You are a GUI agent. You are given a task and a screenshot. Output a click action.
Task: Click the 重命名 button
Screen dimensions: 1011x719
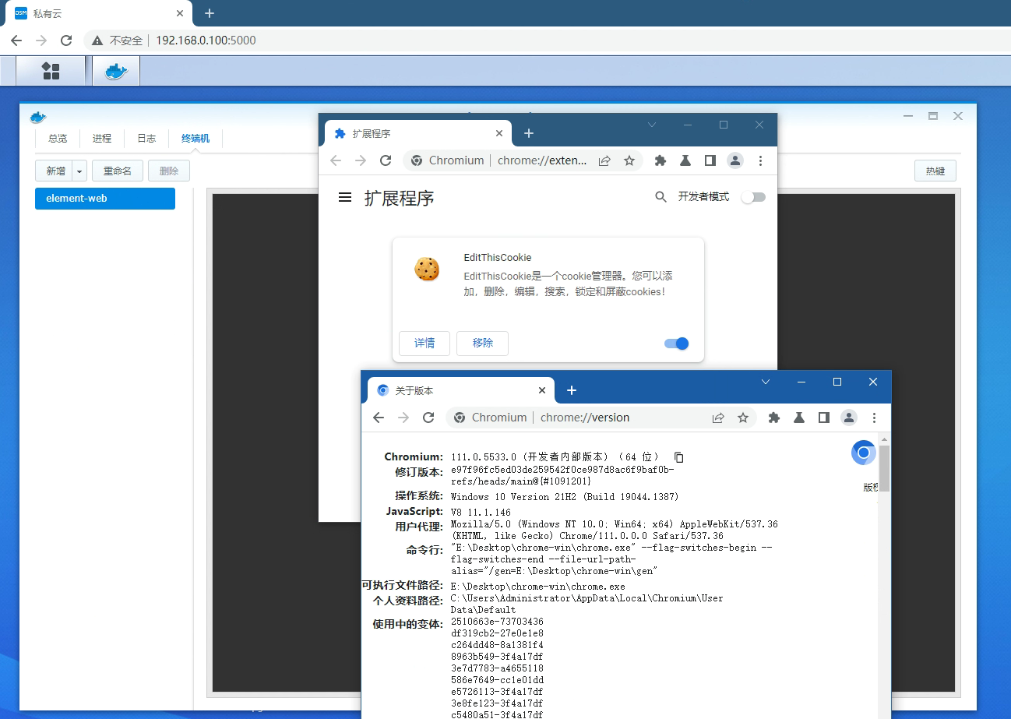pos(118,171)
